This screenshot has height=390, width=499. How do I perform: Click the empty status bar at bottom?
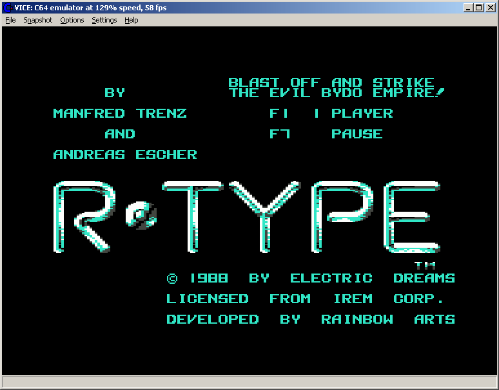[x=249, y=382]
